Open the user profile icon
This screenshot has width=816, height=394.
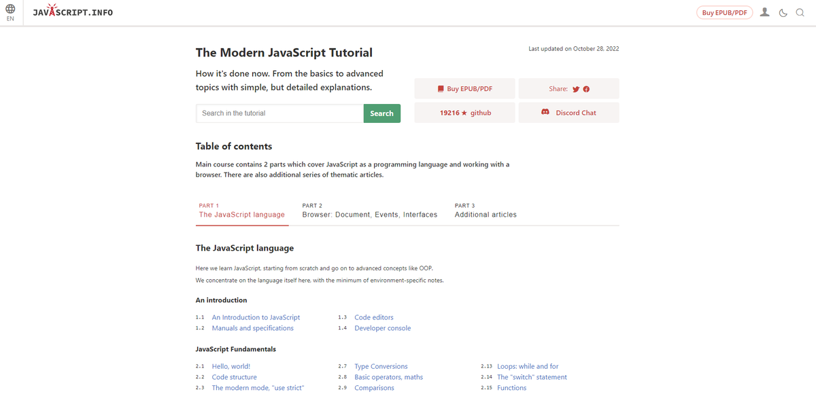coord(764,12)
